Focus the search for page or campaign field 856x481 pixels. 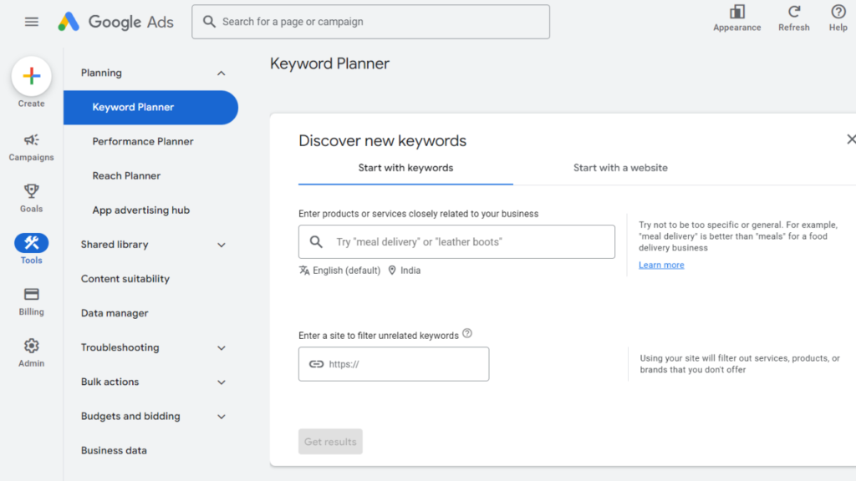coord(370,22)
